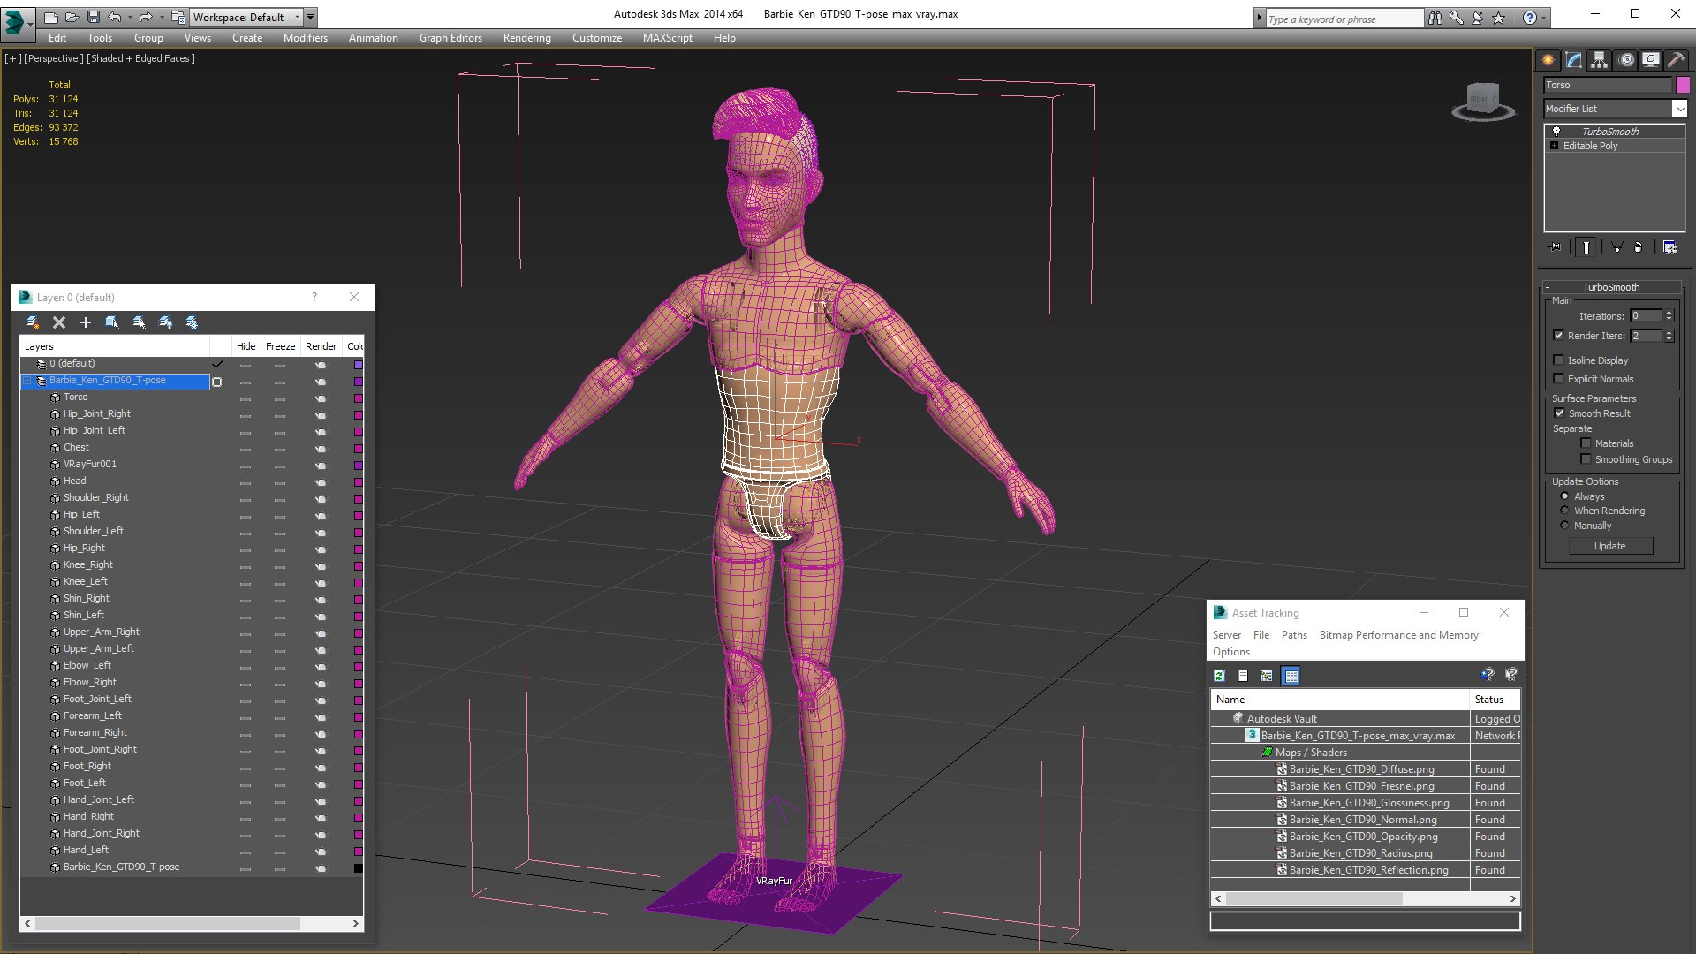Viewport: 1696px width, 954px height.
Task: Enable Separate by Materials checkbox
Action: [x=1586, y=443]
